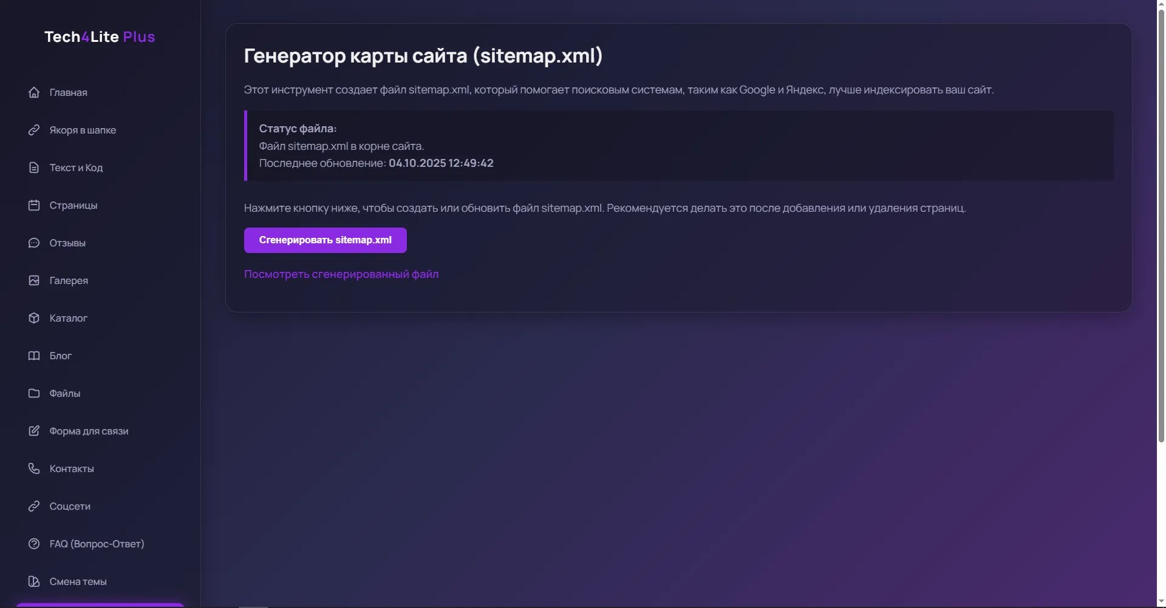Click the question mark icon for FAQ
The width and height of the screenshot is (1166, 608).
[34, 544]
